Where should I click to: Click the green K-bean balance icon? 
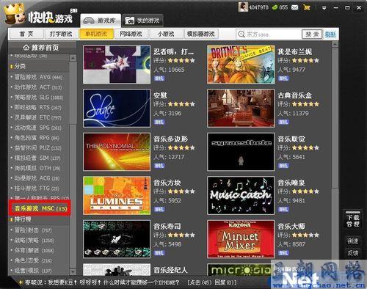275,7
